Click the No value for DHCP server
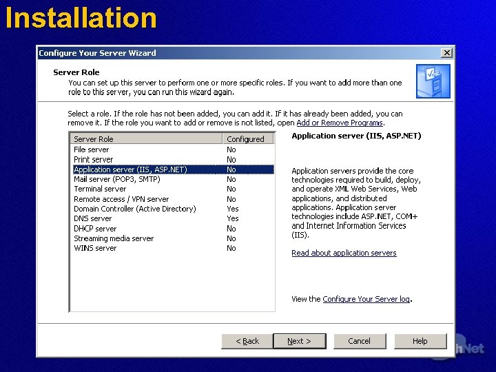This screenshot has width=496, height=372. click(231, 229)
